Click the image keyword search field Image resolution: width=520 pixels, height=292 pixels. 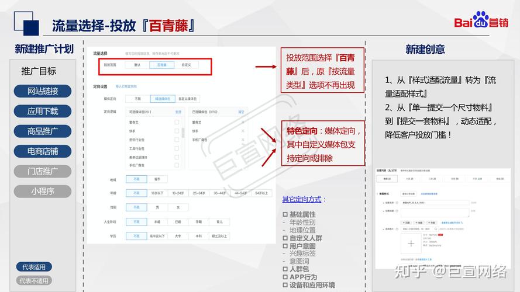(x=419, y=229)
